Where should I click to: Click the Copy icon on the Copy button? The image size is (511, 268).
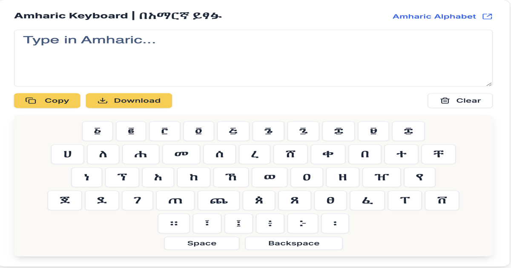coord(30,100)
